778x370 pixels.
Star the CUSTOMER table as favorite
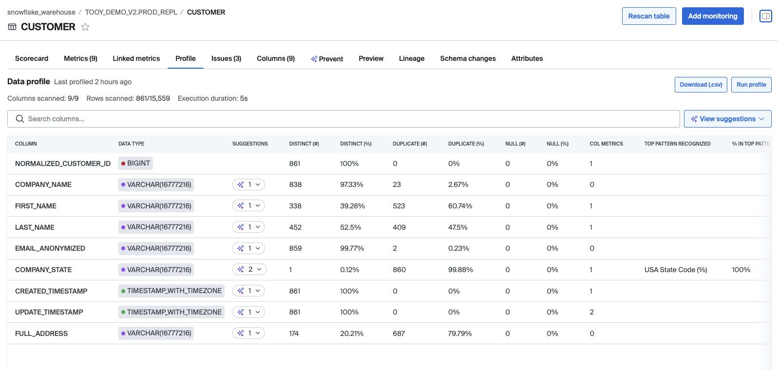coord(85,27)
